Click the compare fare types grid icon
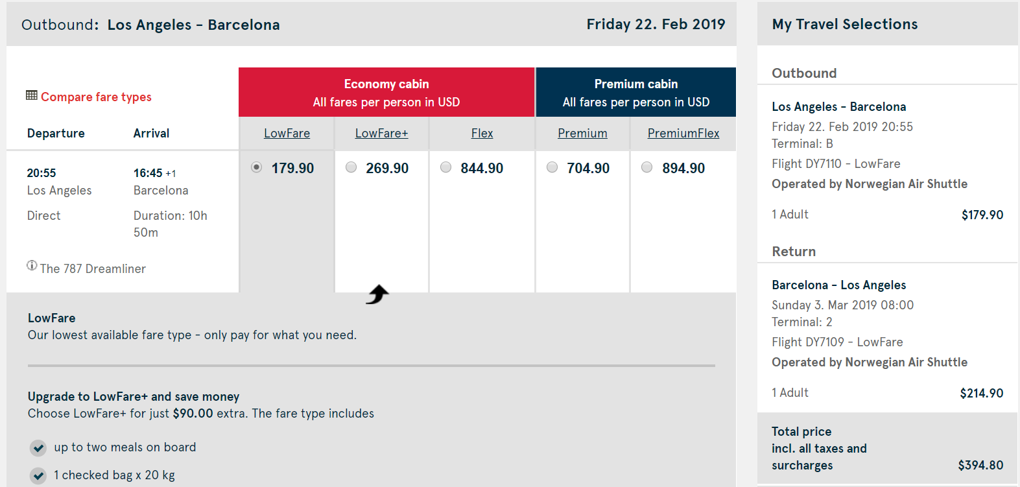Image resolution: width=1020 pixels, height=487 pixels. pyautogui.click(x=31, y=95)
